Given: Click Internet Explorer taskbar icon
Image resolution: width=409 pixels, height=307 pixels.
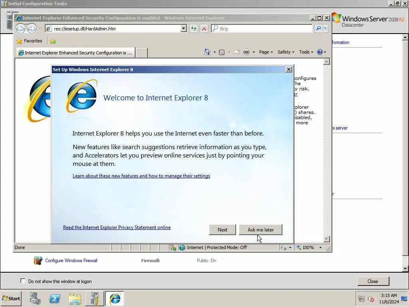Looking at the screenshot, I should (x=115, y=298).
